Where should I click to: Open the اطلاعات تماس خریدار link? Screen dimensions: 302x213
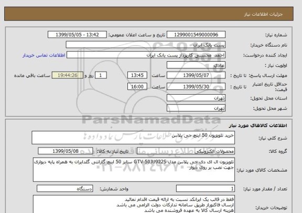coord(44,55)
